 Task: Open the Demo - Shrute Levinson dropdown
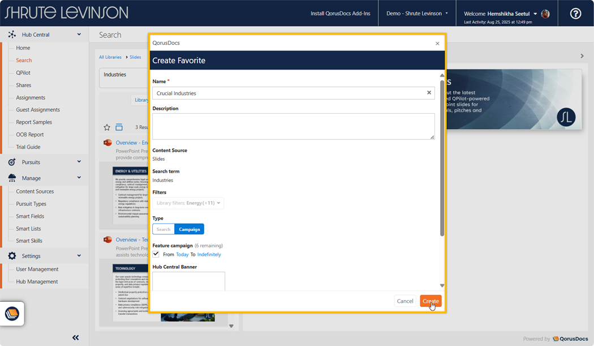pyautogui.click(x=417, y=14)
